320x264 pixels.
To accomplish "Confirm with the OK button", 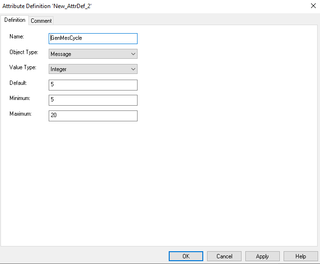I will click(x=186, y=256).
